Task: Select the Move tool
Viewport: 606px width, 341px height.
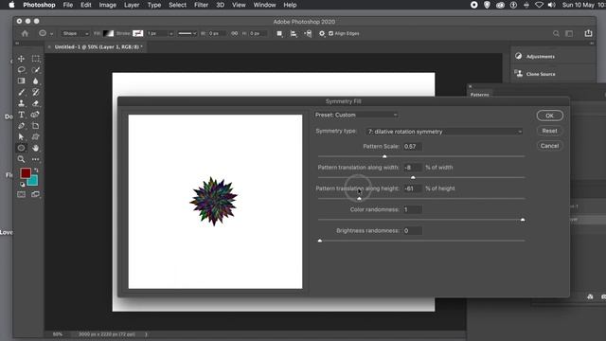Action: tap(21, 59)
